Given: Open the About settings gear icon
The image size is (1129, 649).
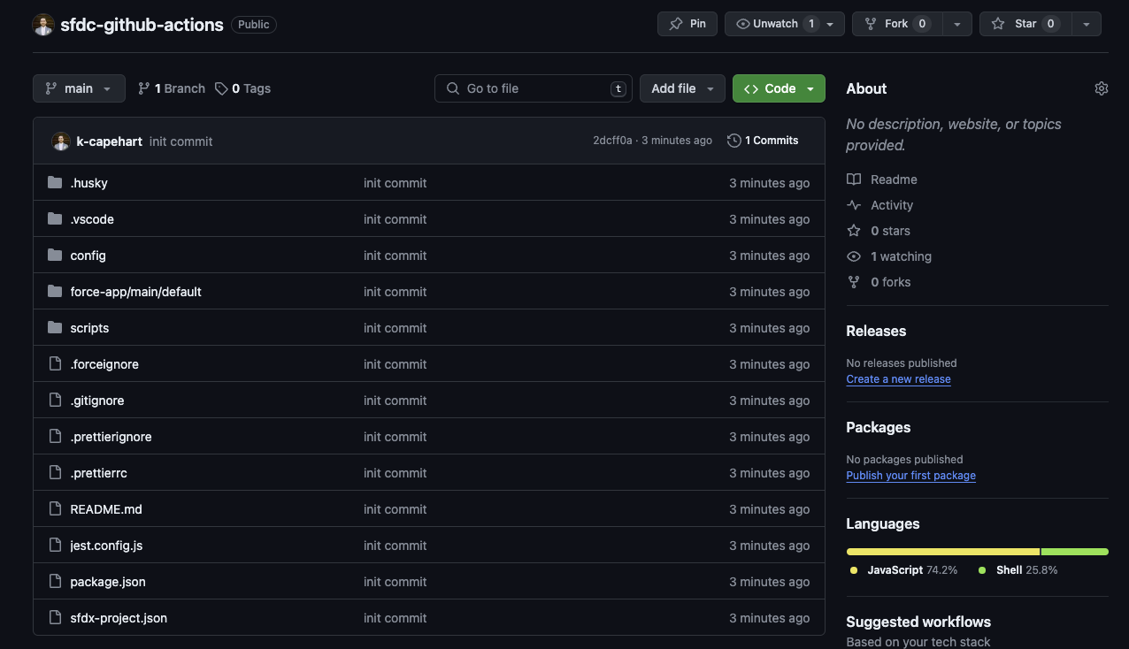Looking at the screenshot, I should click(1101, 88).
